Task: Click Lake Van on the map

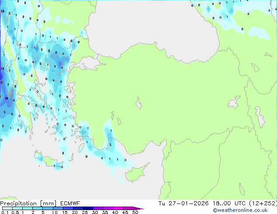Action: (234, 102)
